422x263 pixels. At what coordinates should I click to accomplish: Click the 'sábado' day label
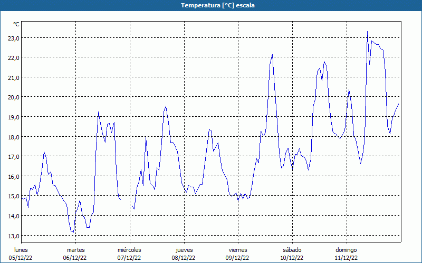(x=292, y=250)
